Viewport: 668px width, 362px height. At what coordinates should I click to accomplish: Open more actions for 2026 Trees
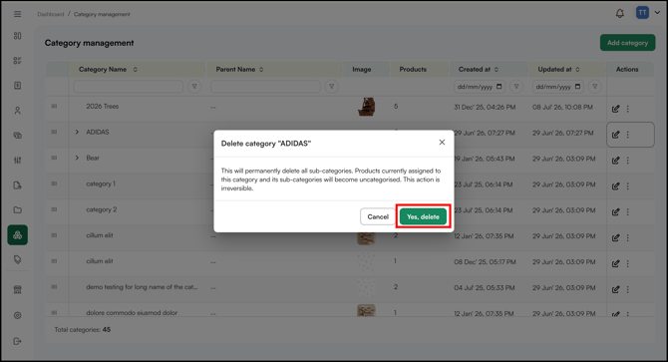coord(627,109)
